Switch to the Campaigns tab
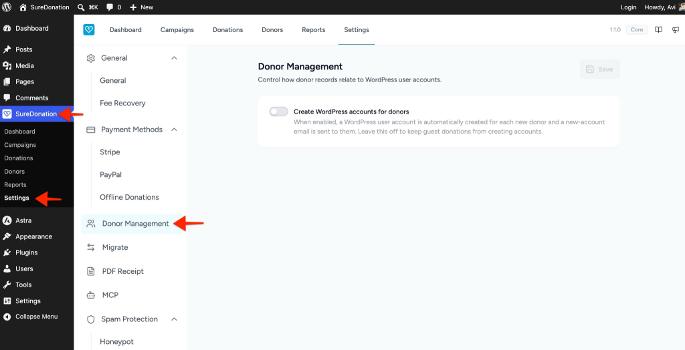Screen dimensions: 685x350 coord(177,29)
